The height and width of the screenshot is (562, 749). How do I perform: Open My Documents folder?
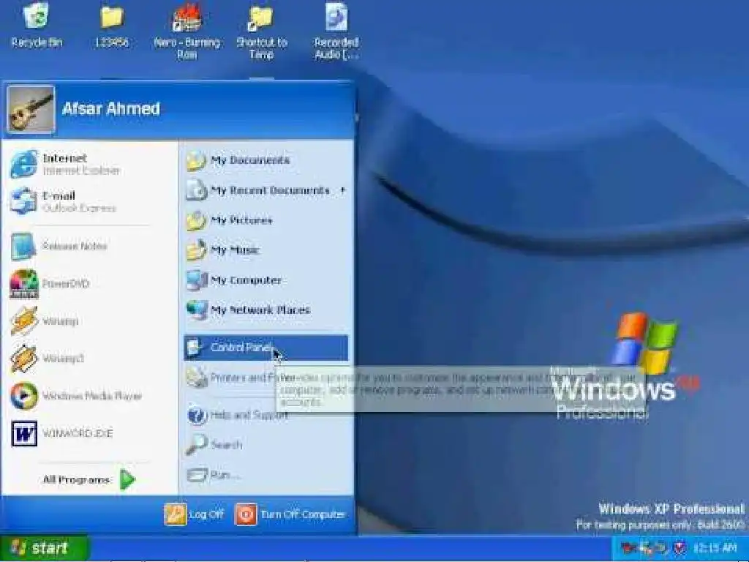pyautogui.click(x=238, y=160)
